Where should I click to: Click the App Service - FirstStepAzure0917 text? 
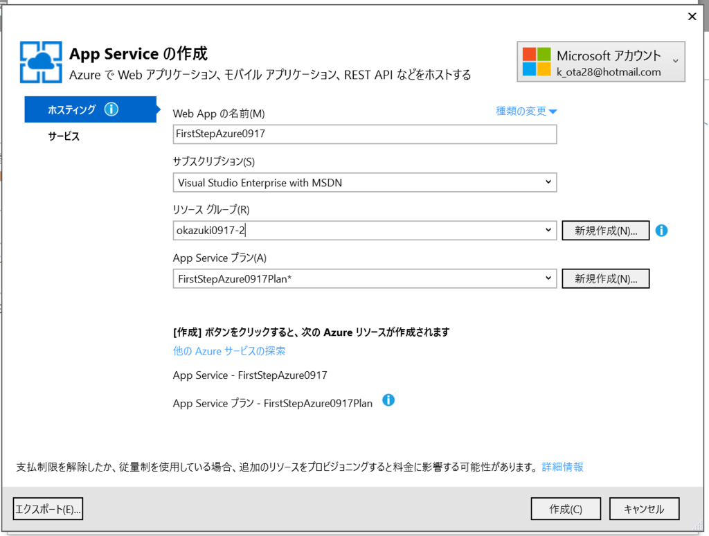[x=250, y=375]
